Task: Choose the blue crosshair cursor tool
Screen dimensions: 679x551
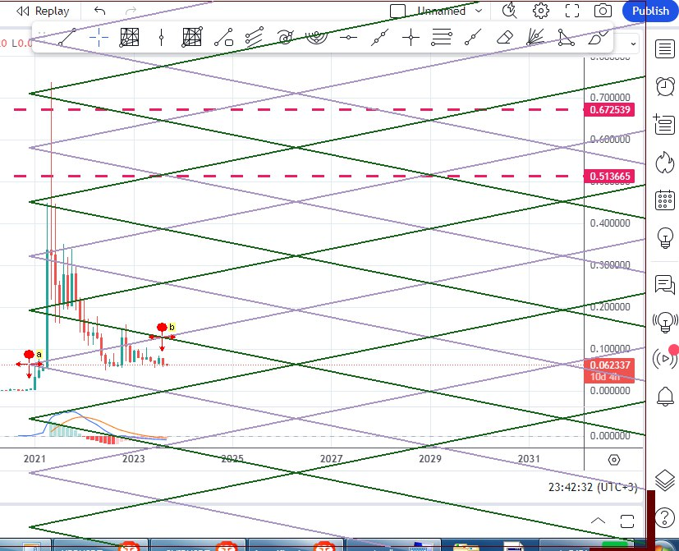Action: click(x=99, y=37)
